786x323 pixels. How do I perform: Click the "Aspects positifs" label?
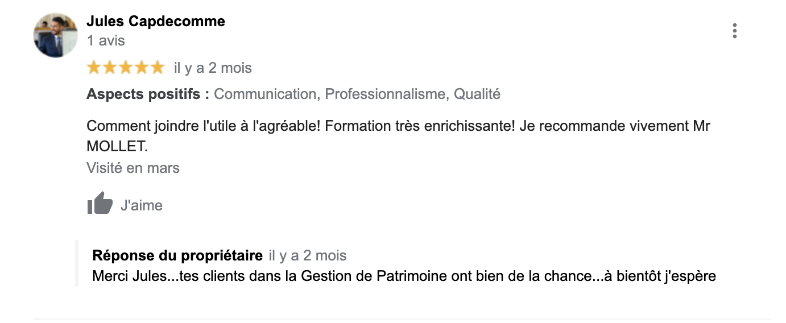pyautogui.click(x=147, y=94)
